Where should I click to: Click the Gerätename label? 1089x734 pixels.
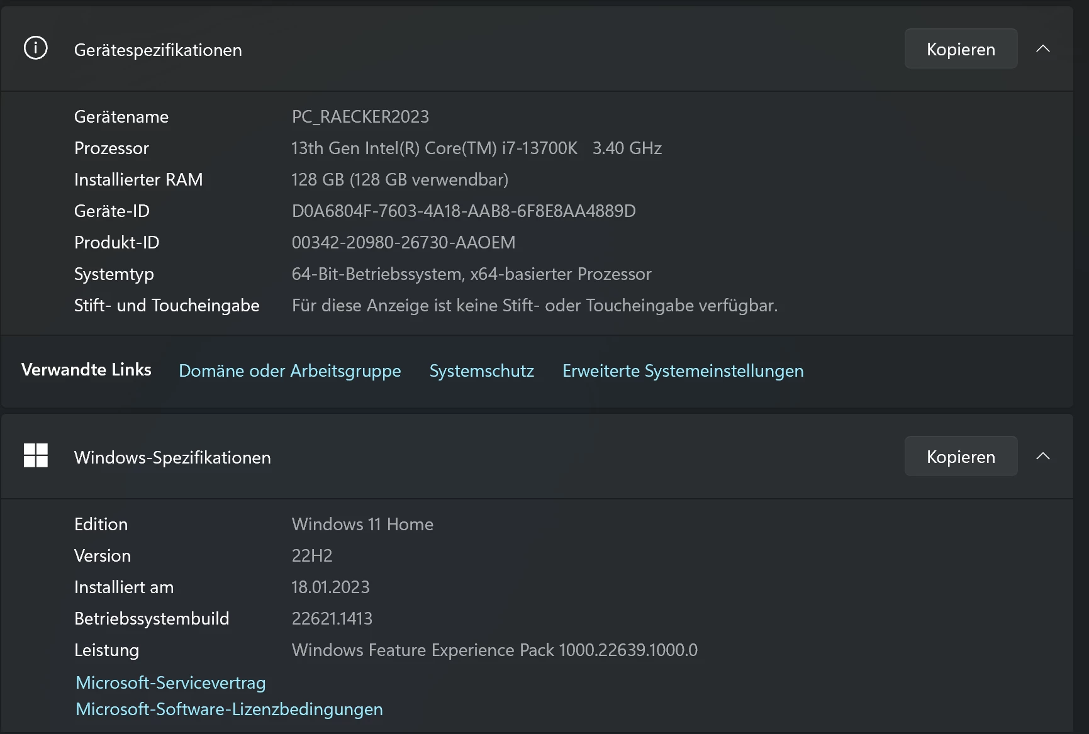[x=121, y=116]
